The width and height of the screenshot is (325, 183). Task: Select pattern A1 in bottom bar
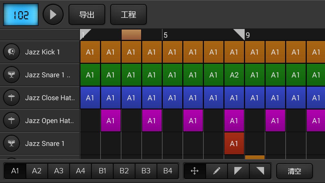point(15,171)
